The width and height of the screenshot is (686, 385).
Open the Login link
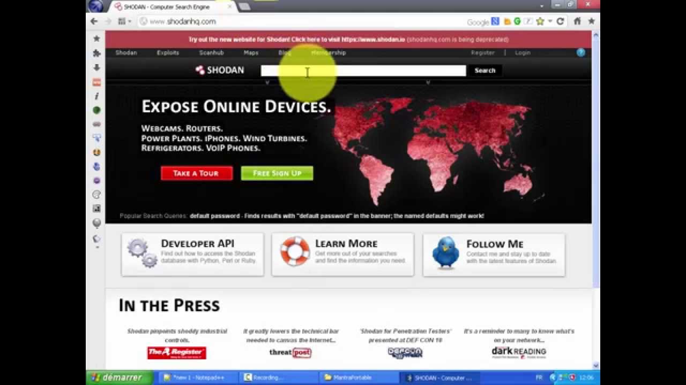[x=523, y=52]
